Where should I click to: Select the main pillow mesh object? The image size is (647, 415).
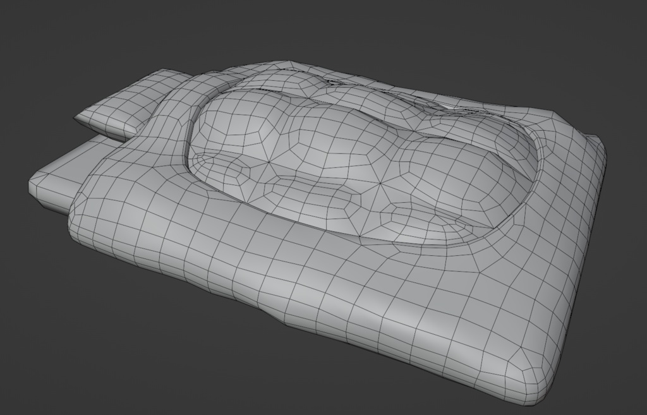[316, 284]
